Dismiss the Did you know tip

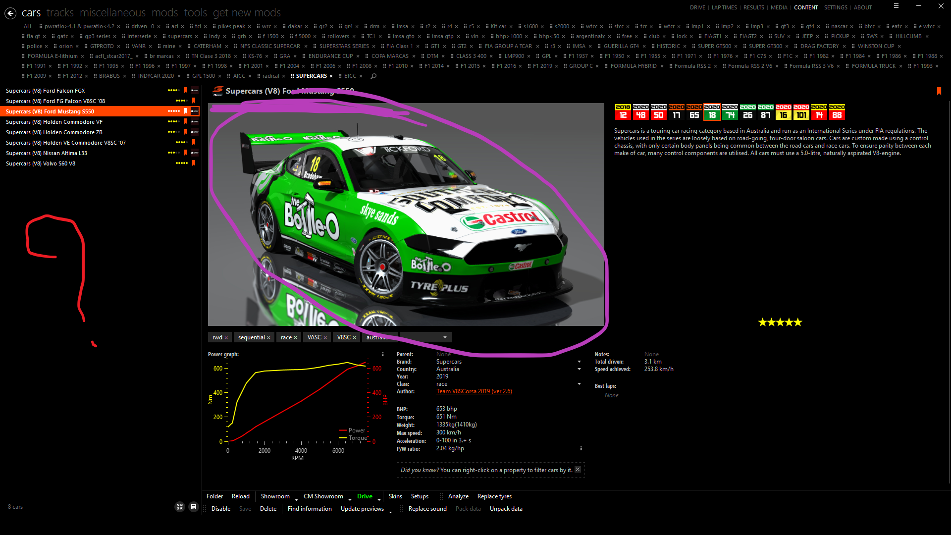(578, 469)
